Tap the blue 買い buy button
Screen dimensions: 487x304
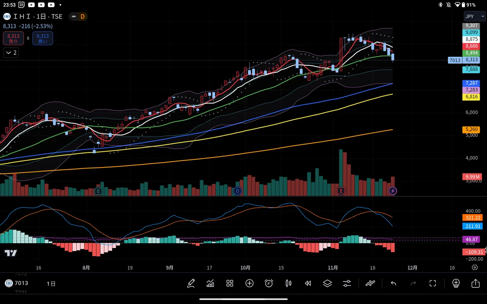[x=43, y=38]
